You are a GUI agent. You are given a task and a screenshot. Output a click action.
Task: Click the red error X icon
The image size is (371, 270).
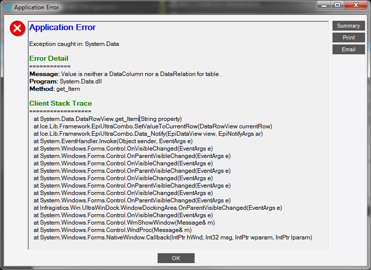[x=17, y=28]
